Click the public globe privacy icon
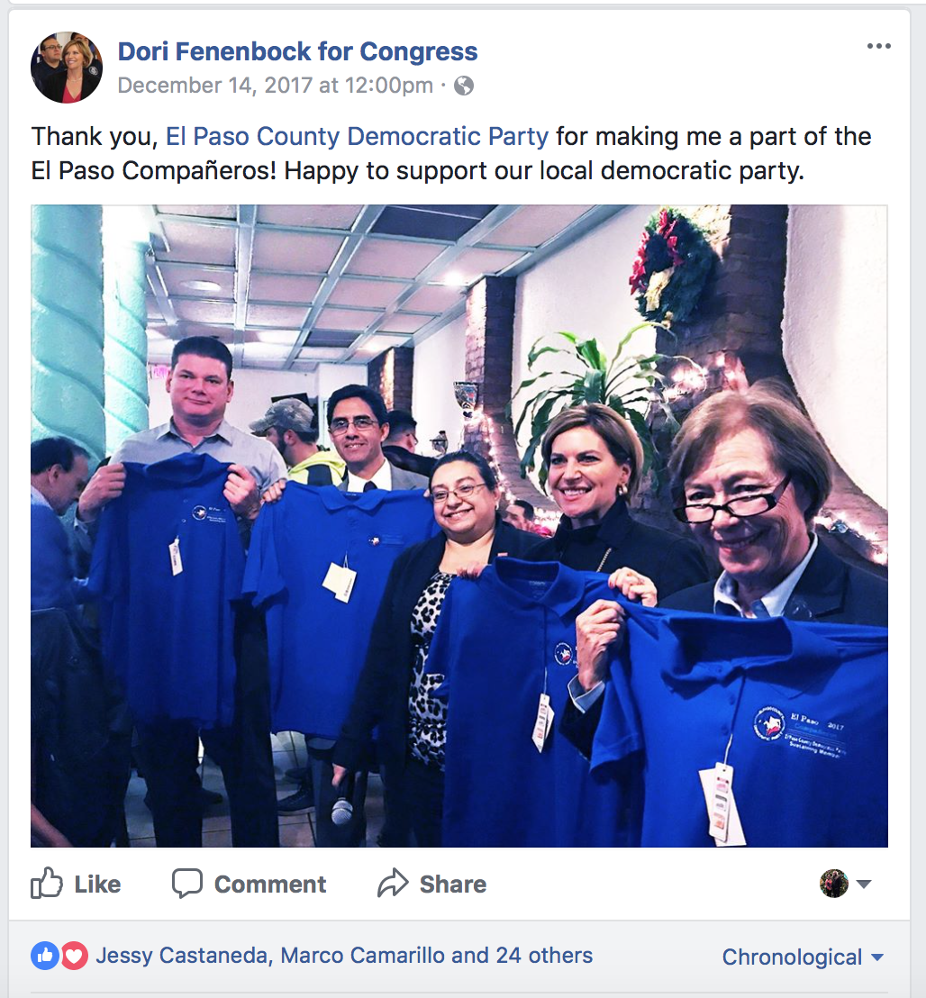Image resolution: width=926 pixels, height=998 pixels. click(463, 86)
